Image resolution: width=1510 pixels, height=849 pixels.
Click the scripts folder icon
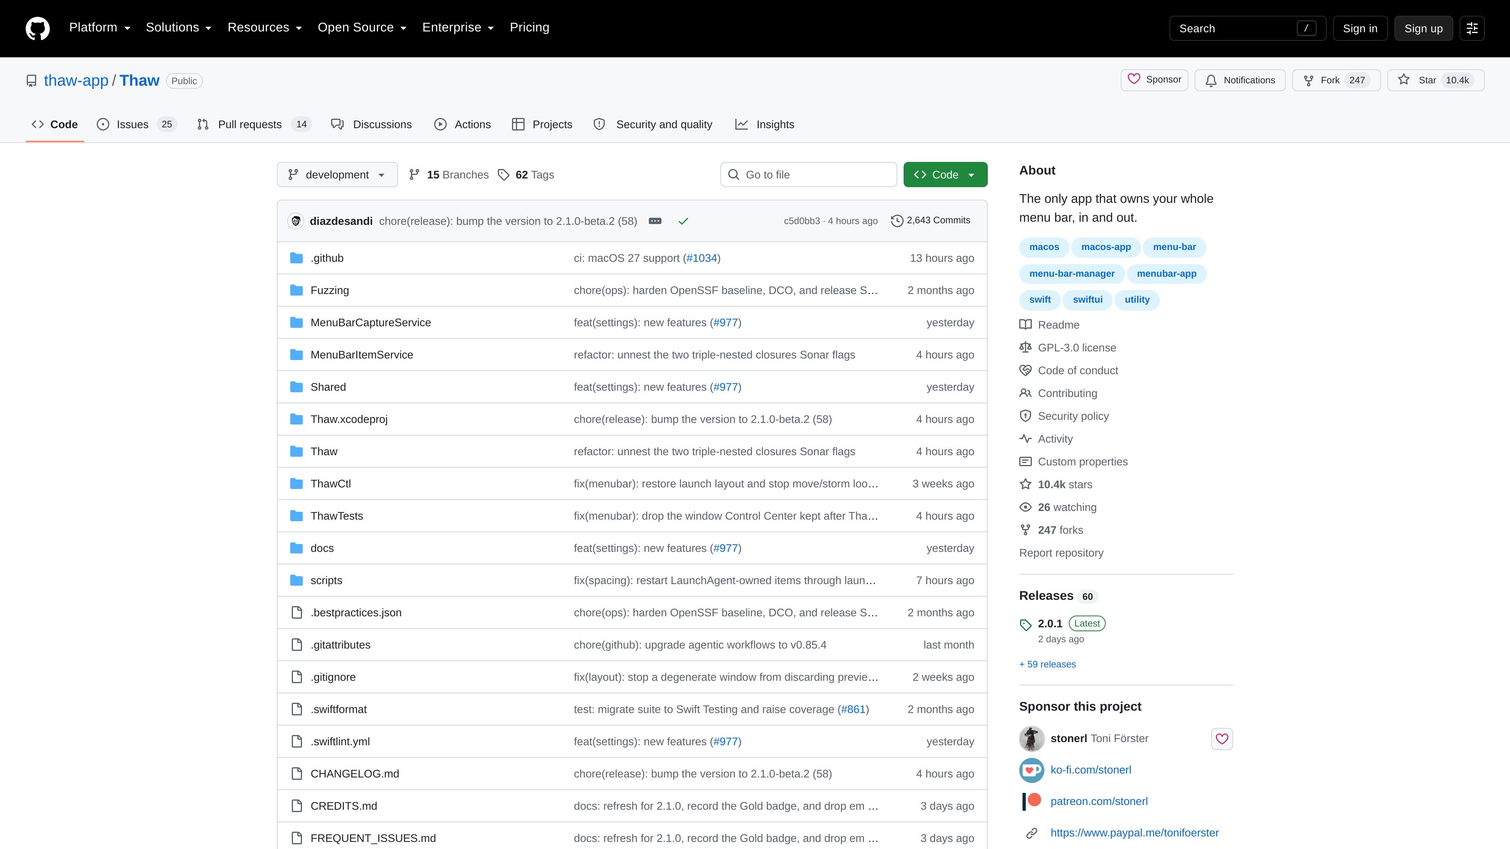coord(296,580)
